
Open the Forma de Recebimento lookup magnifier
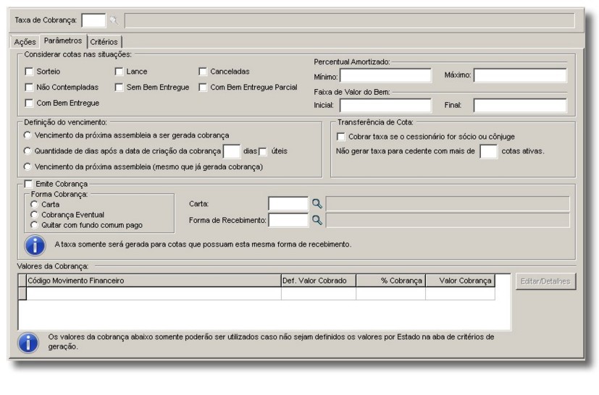coord(317,220)
